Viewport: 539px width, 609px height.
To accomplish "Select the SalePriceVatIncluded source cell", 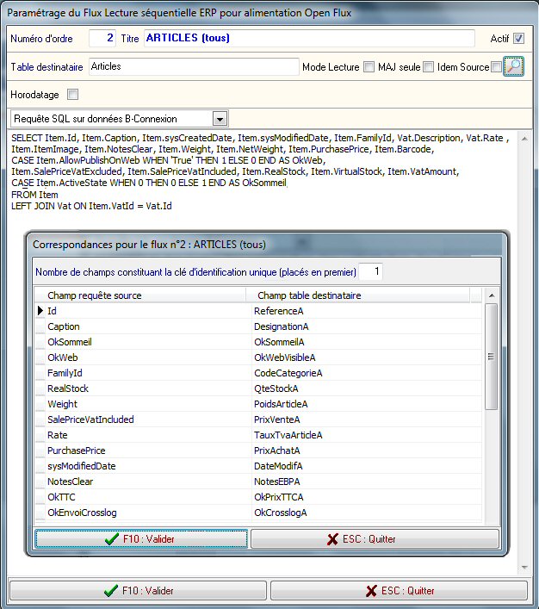I will [x=148, y=419].
